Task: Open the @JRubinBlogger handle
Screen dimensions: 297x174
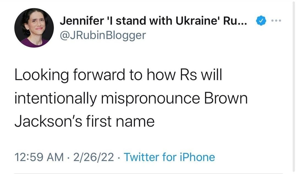Action: [102, 35]
